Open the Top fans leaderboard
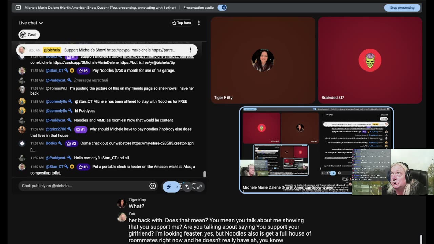Image resolution: width=434 pixels, height=244 pixels. click(x=181, y=23)
